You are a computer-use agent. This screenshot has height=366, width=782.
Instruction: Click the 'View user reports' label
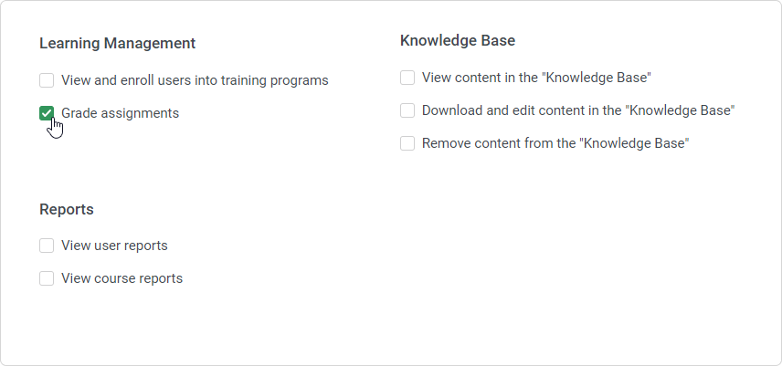pos(114,246)
